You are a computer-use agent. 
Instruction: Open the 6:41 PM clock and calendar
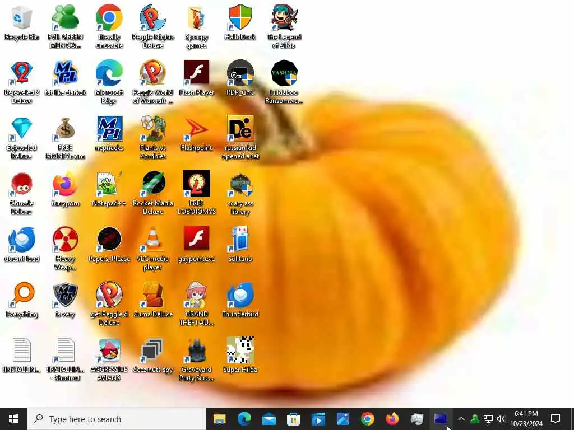526,419
